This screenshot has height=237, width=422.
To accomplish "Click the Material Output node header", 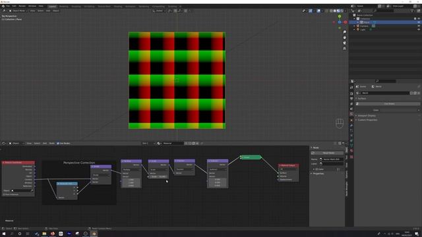I will coord(288,165).
